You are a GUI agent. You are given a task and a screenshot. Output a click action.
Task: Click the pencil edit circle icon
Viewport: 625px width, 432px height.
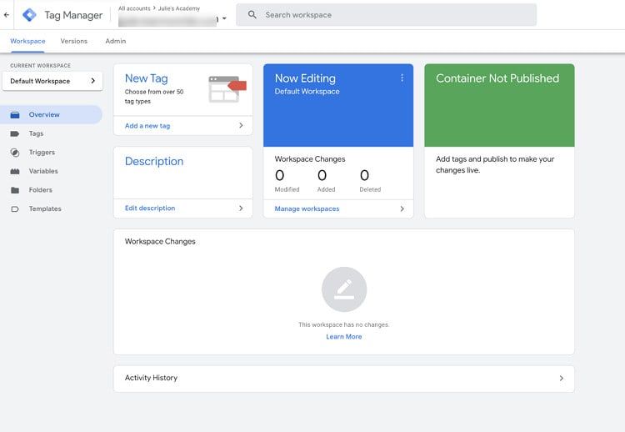(344, 289)
